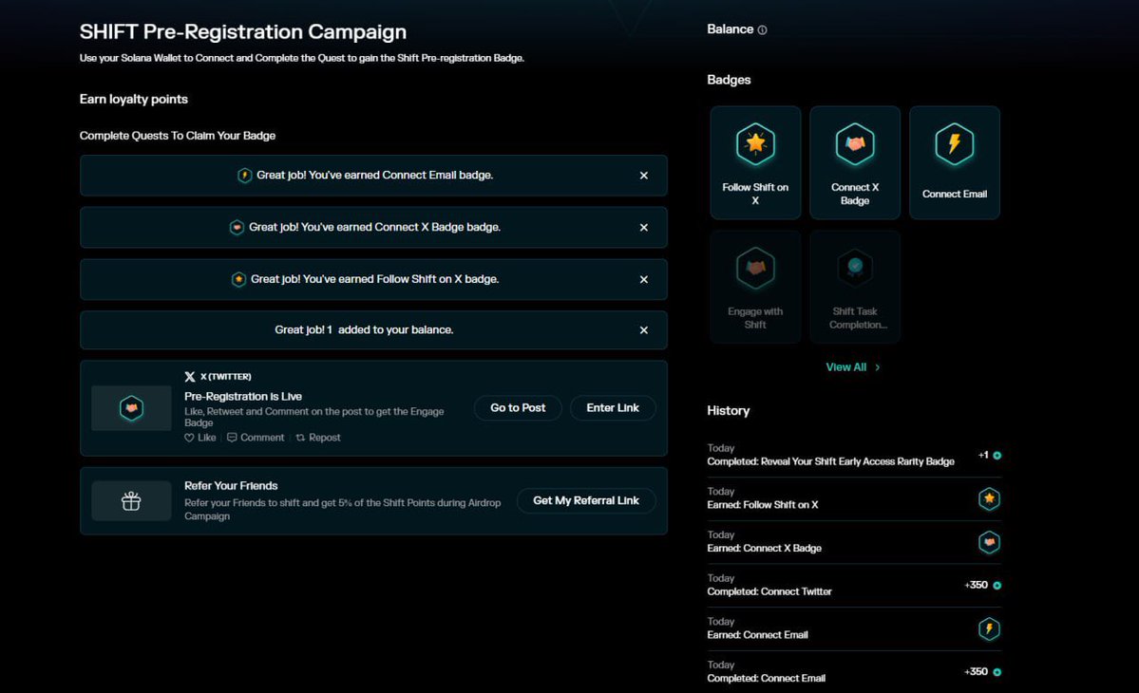Dismiss the Connect Email badge notification
Image resolution: width=1139 pixels, height=693 pixels.
pyautogui.click(x=643, y=176)
